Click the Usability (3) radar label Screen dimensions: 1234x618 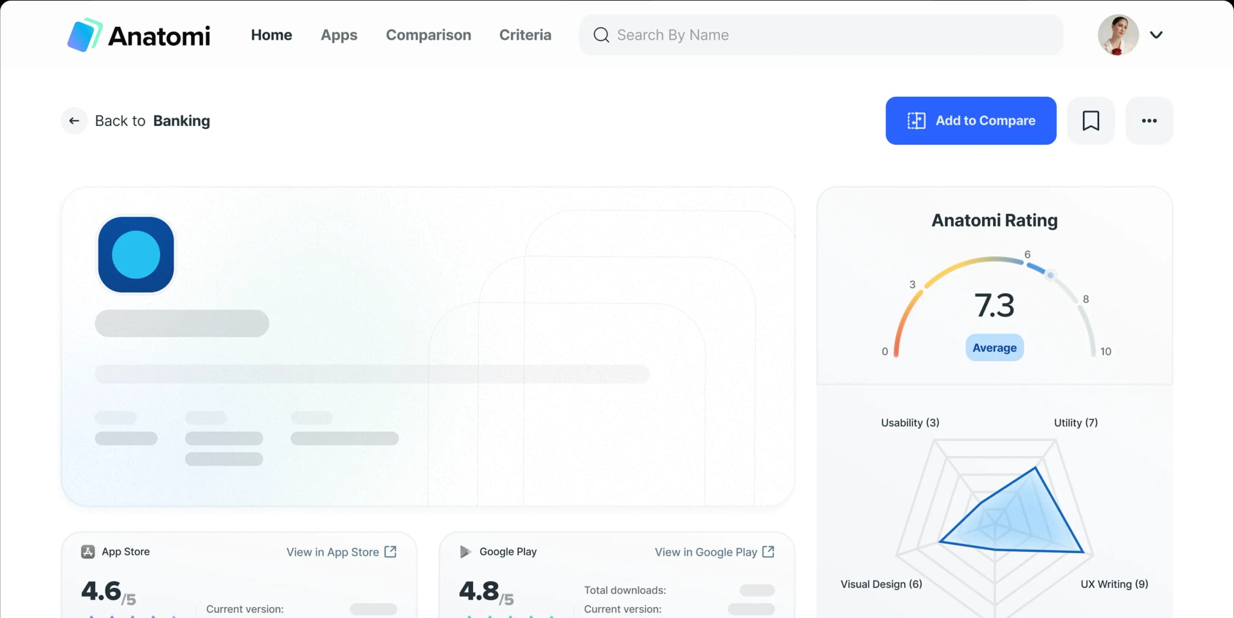(910, 423)
